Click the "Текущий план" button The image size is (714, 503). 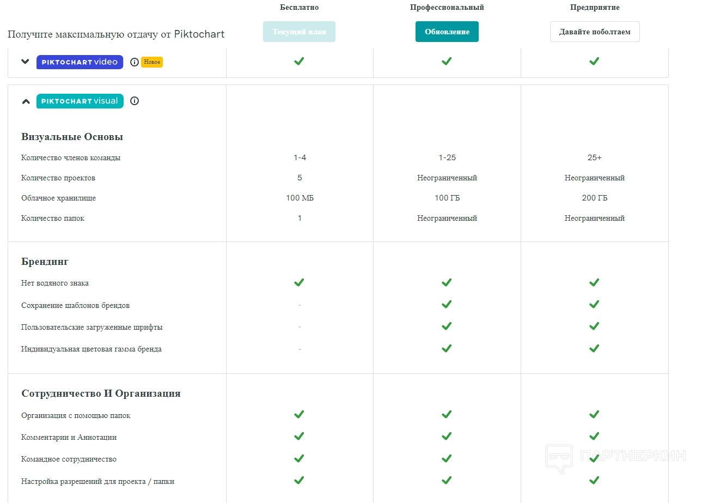click(299, 32)
